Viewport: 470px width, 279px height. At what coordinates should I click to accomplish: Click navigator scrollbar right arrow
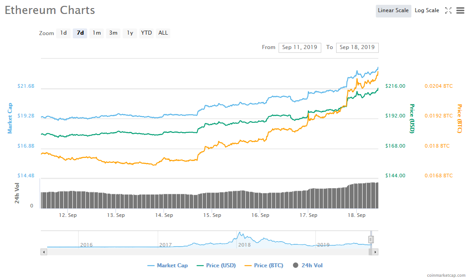point(375,252)
